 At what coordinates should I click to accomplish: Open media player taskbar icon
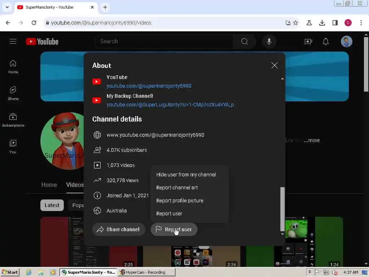pos(53,272)
